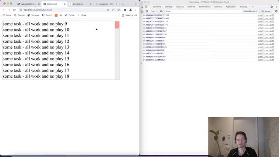Viewport: 279px width, 157px height.
Task: Click the list row ending in 'no play 15'
Action: pyautogui.click(x=58, y=59)
